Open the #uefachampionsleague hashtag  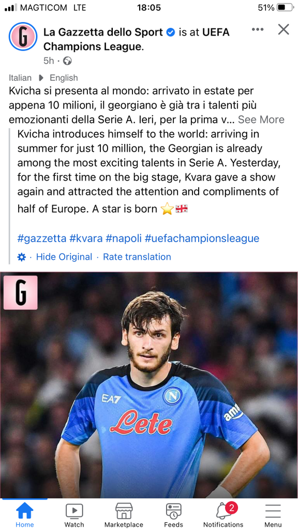202,238
